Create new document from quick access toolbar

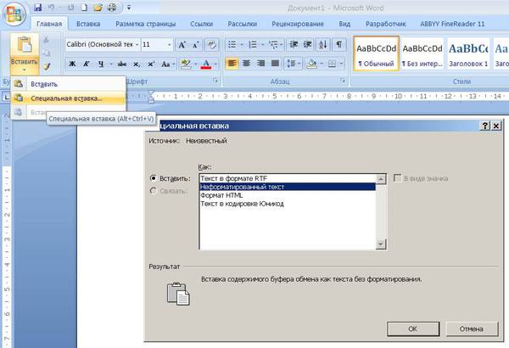(84, 7)
